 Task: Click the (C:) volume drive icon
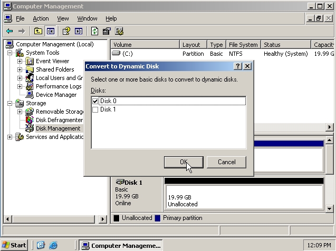116,53
